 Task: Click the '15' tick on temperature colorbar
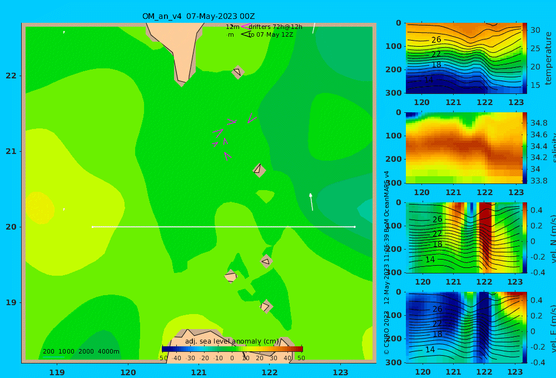[x=535, y=85]
